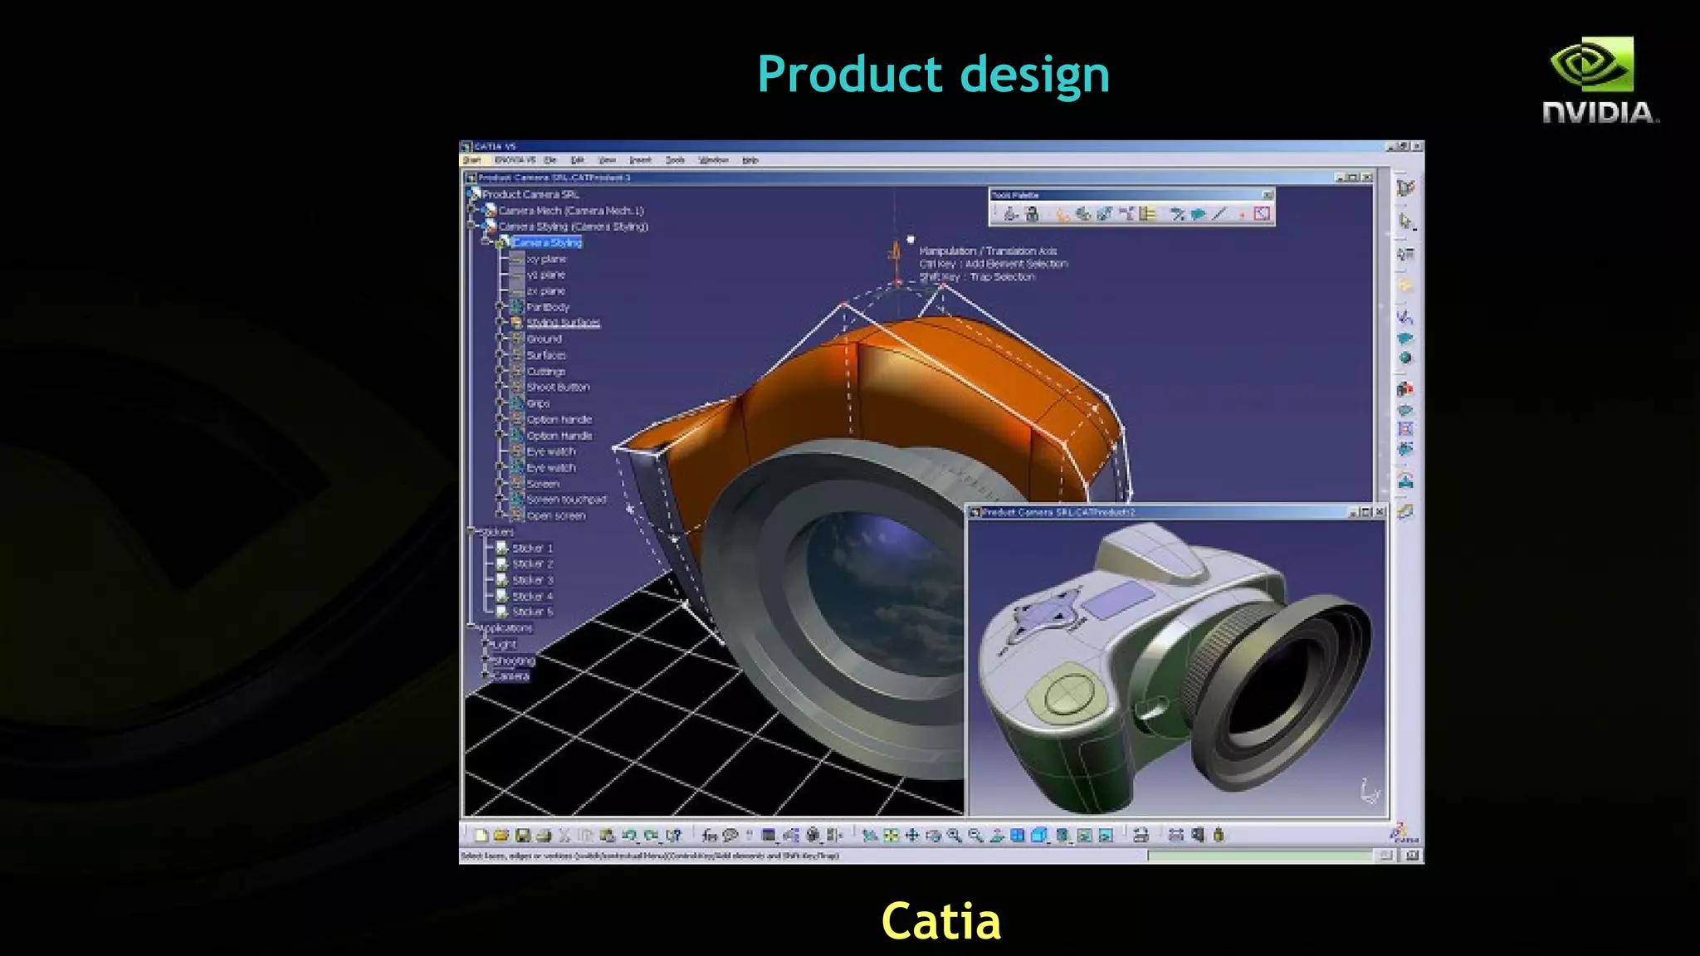
Task: Click the Paste clipboard icon
Action: 607,835
